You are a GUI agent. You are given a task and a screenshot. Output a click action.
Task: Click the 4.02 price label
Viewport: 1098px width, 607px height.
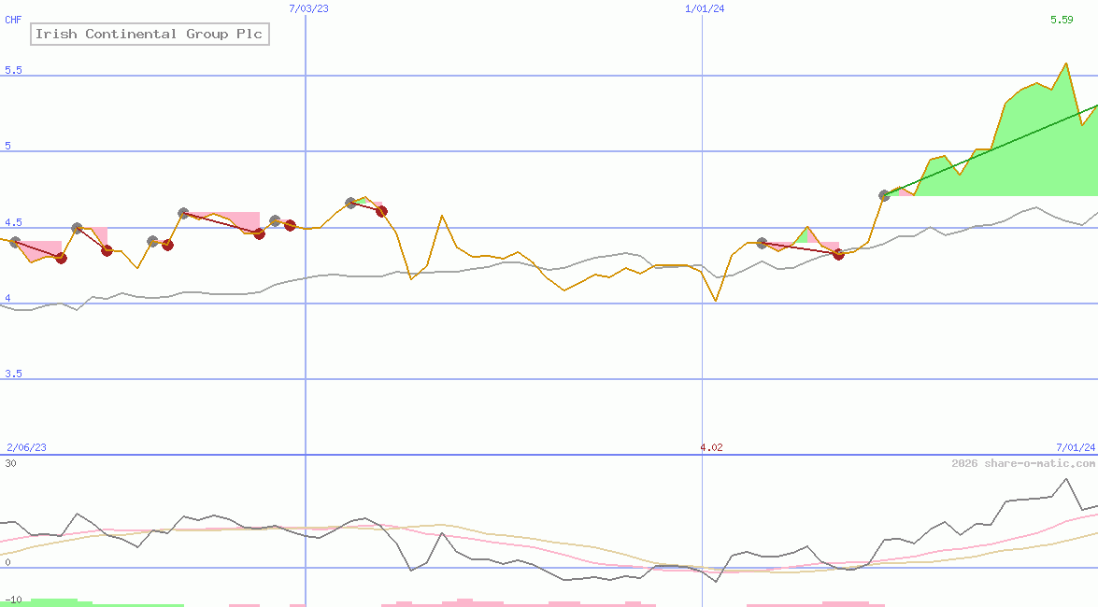(710, 446)
